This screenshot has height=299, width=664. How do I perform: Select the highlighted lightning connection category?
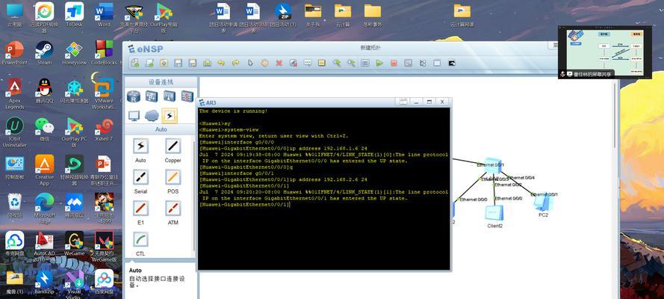[170, 115]
